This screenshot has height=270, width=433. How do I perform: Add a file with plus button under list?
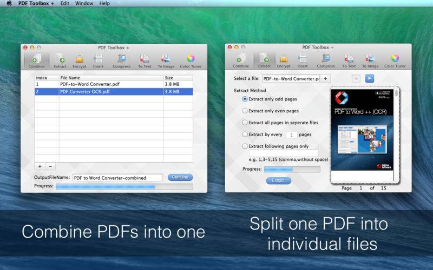pyautogui.click(x=40, y=166)
